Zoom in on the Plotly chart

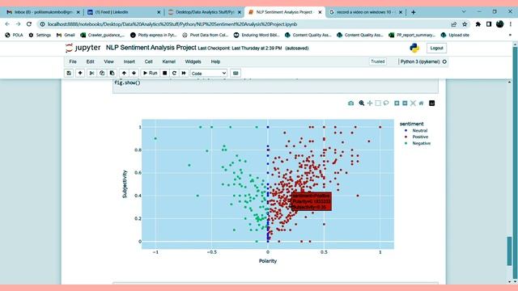point(397,103)
